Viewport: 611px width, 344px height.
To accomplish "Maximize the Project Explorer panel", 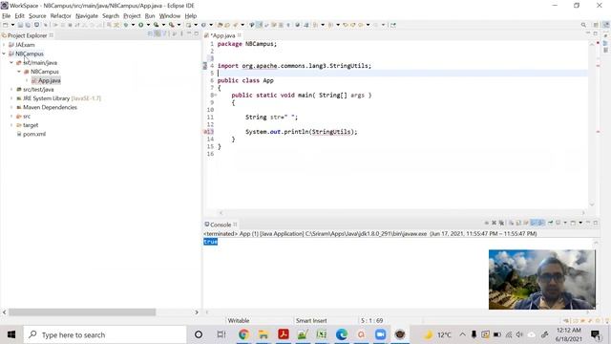I will 196,34.
